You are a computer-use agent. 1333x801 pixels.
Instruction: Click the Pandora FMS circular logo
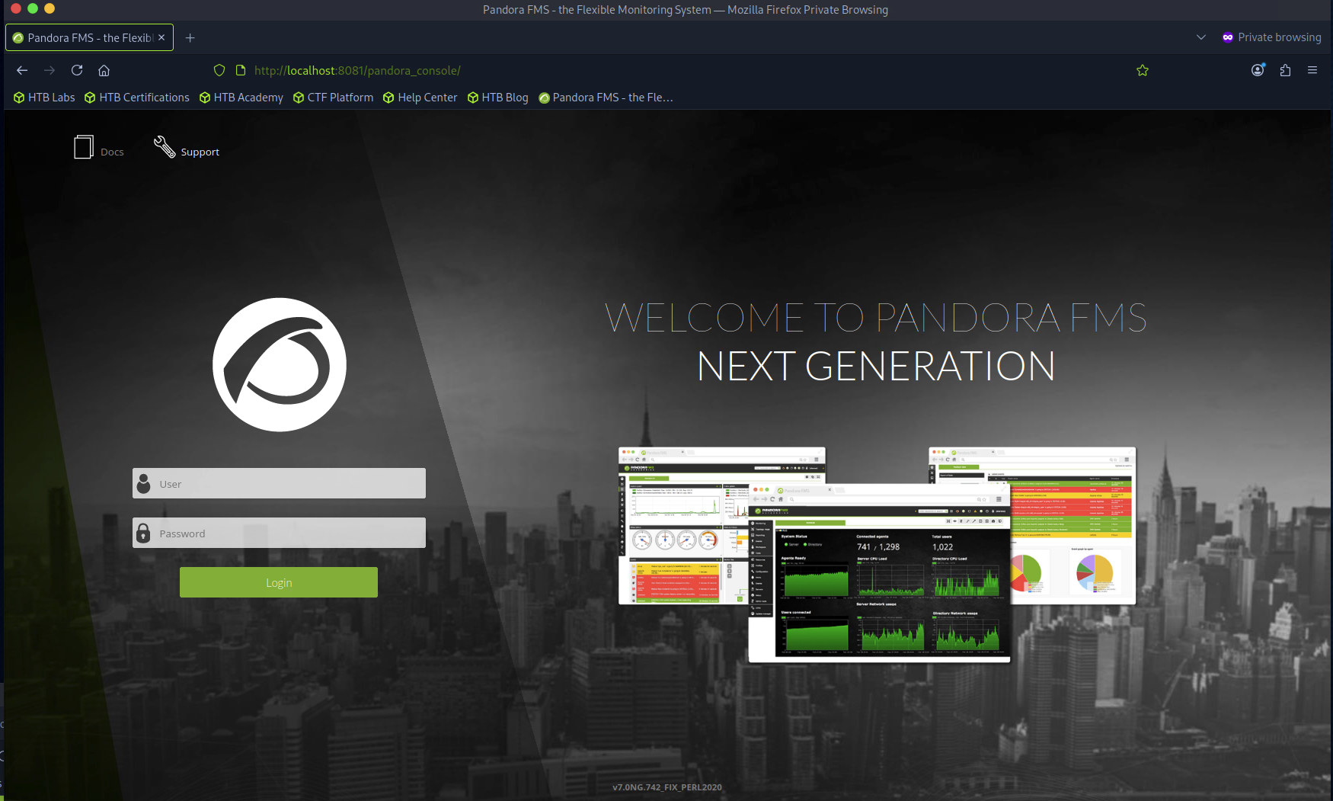tap(280, 364)
